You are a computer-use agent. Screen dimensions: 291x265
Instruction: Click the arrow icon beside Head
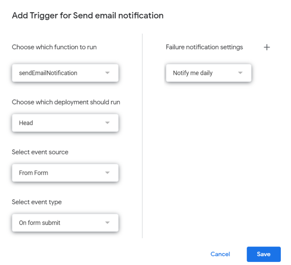coord(107,123)
